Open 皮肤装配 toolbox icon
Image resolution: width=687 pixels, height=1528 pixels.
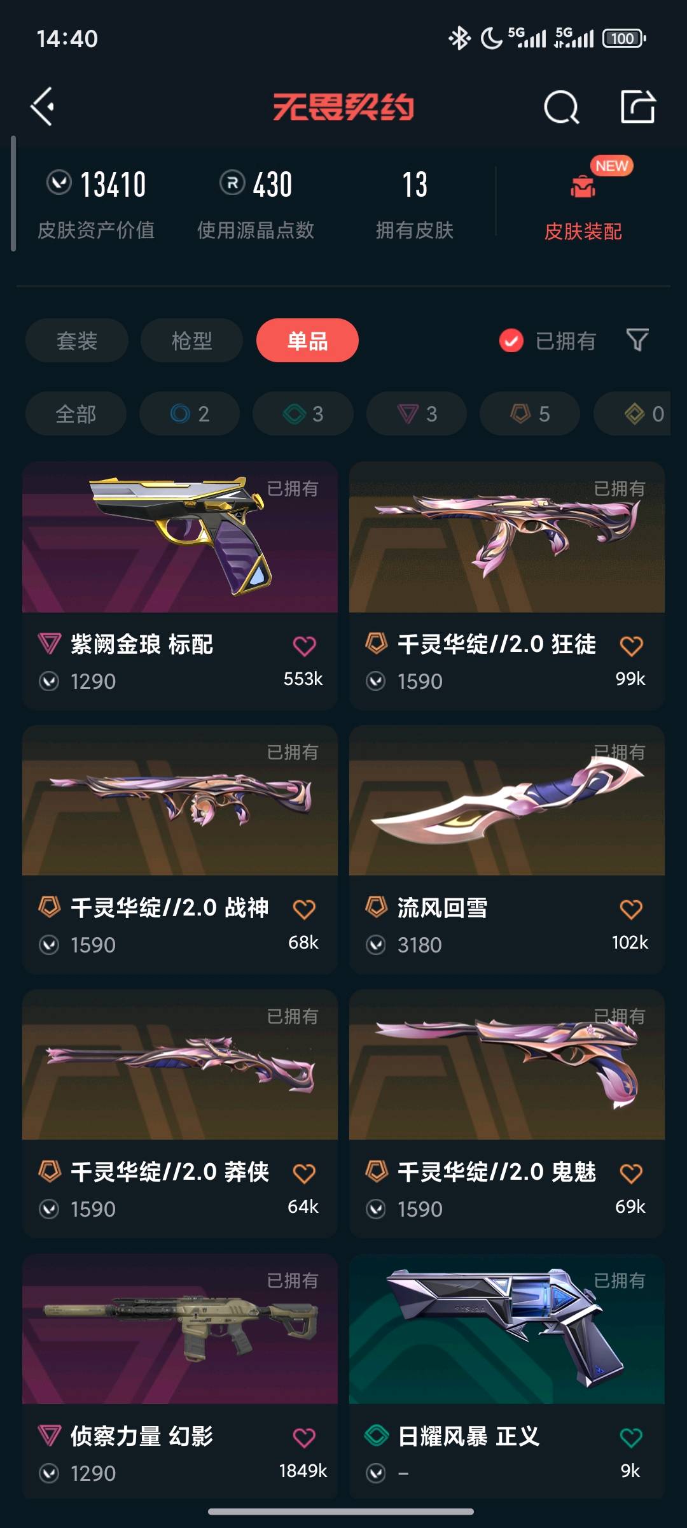click(x=583, y=187)
